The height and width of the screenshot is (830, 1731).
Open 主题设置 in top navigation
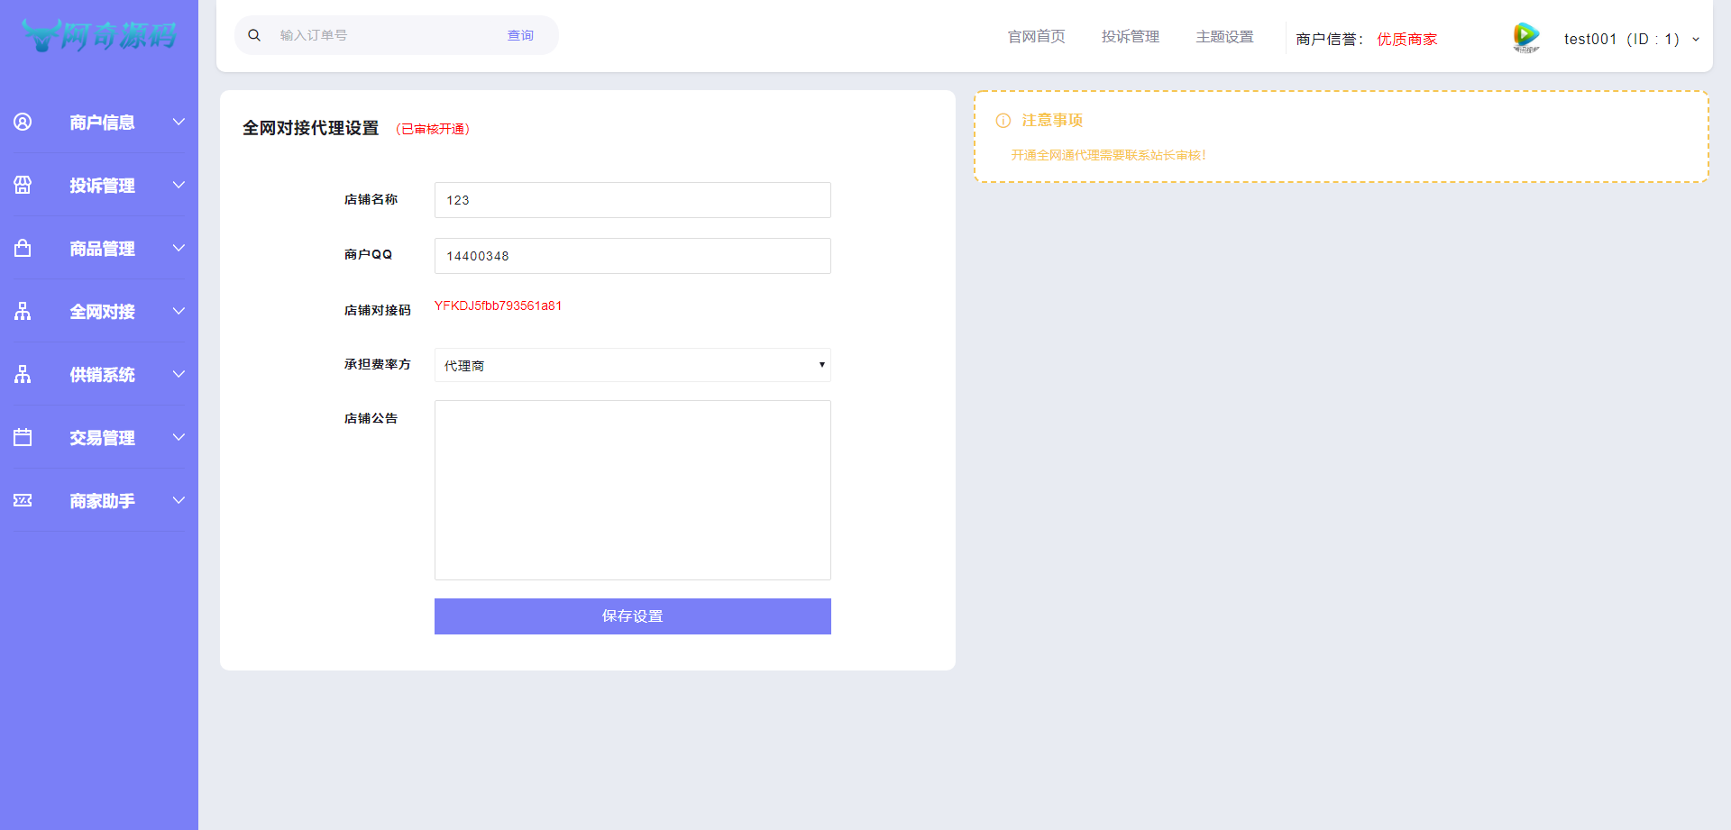(x=1224, y=37)
